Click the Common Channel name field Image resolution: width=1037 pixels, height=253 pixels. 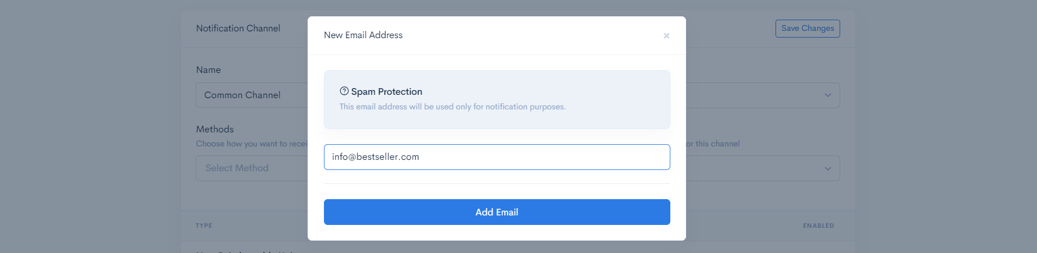click(252, 95)
